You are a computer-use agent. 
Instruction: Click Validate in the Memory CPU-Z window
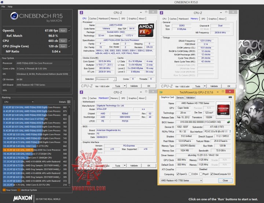(214, 86)
